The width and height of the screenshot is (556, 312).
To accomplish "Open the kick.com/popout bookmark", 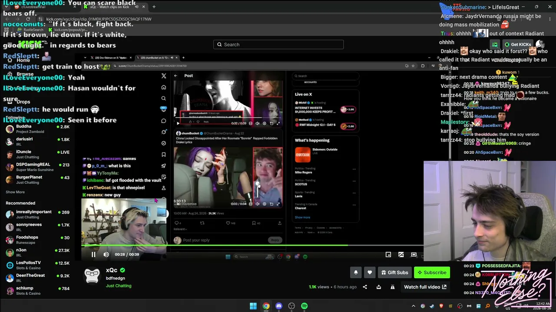I will point(68,30).
